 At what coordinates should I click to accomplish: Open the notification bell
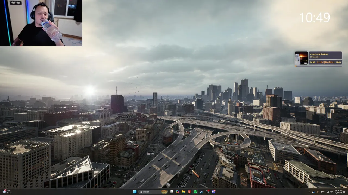344,192
